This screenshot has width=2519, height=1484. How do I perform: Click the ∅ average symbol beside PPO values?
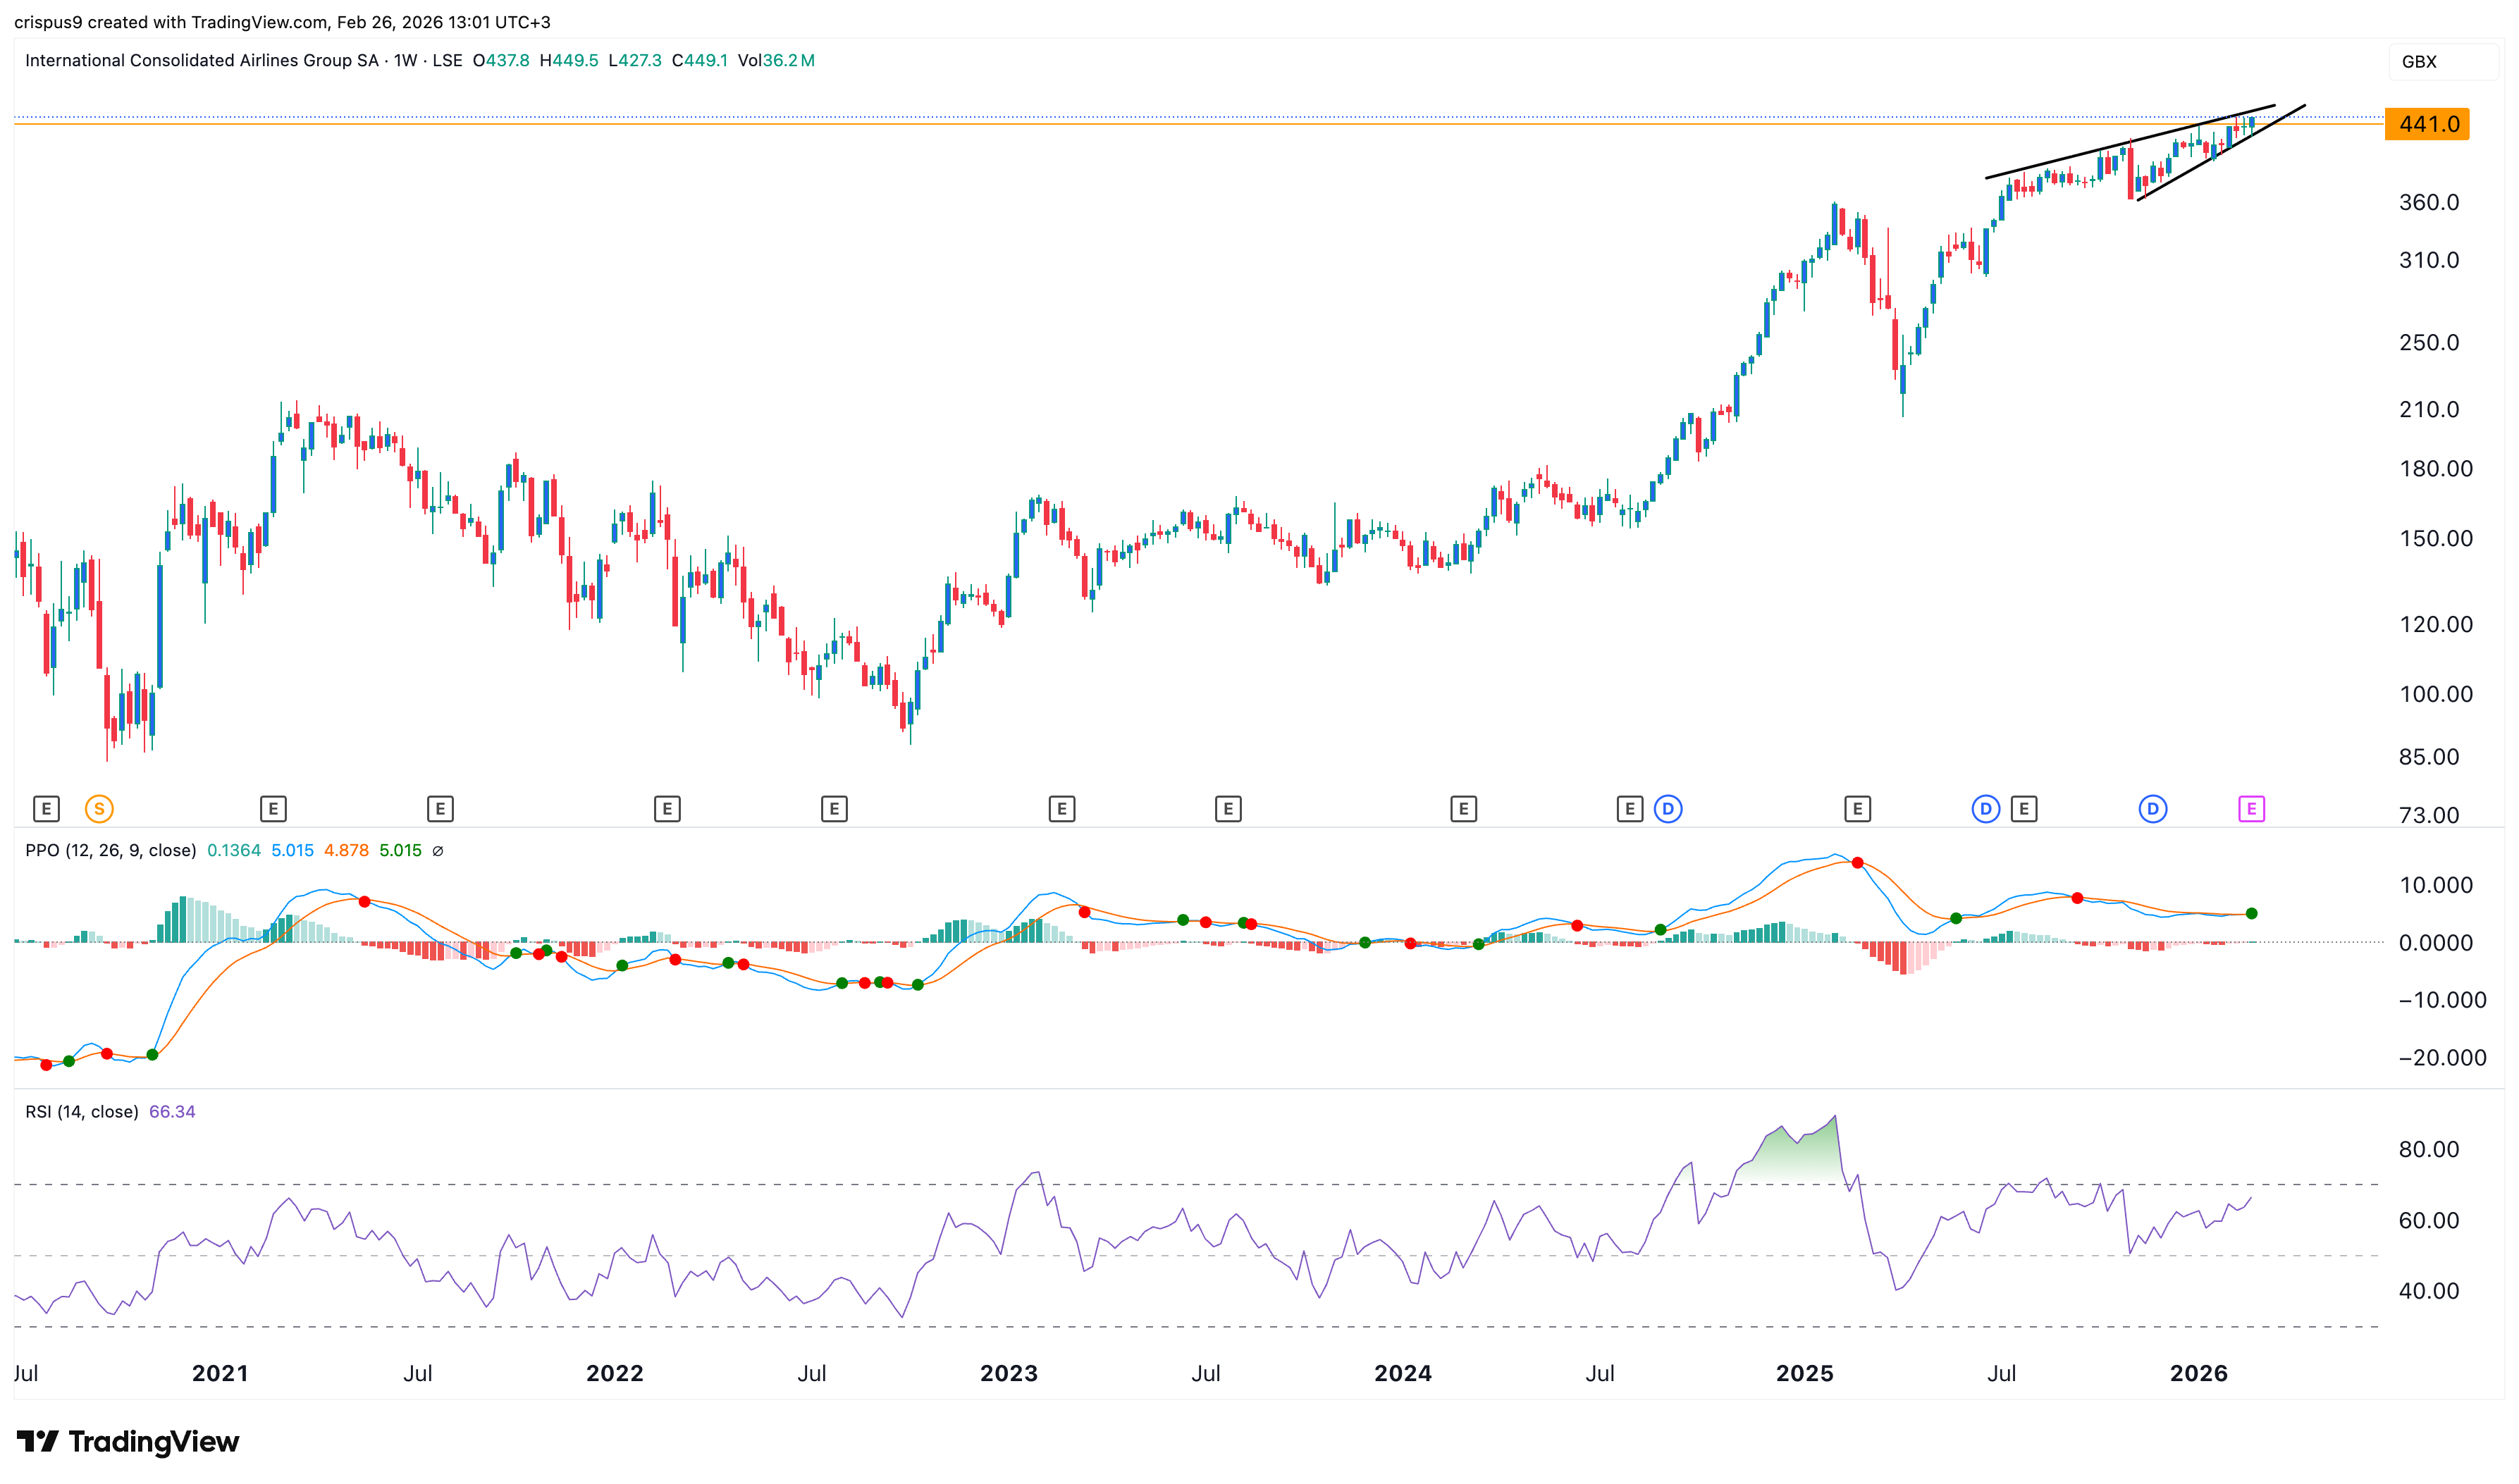coord(437,850)
